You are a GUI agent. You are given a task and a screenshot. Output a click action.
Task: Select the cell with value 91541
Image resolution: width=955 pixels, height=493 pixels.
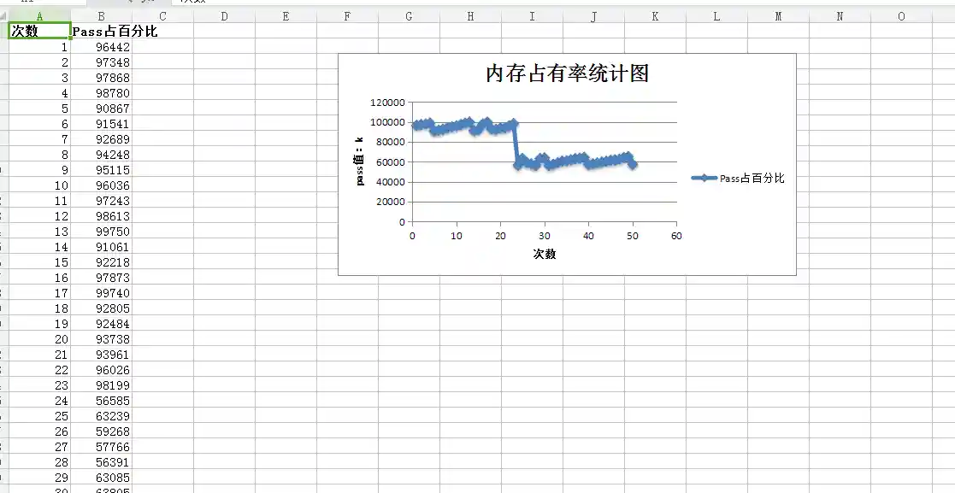point(101,124)
